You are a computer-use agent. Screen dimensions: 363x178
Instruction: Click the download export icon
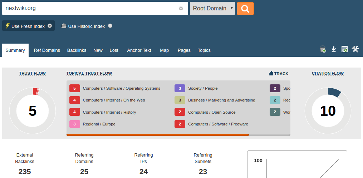pos(334,49)
